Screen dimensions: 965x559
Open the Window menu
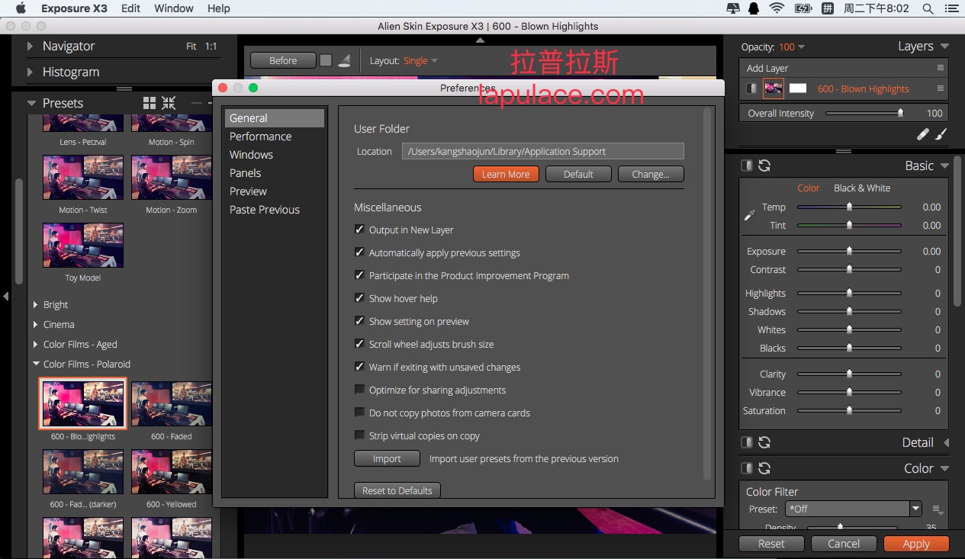(174, 8)
